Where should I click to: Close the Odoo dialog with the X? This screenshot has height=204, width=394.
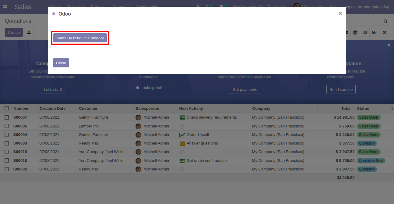click(x=340, y=13)
